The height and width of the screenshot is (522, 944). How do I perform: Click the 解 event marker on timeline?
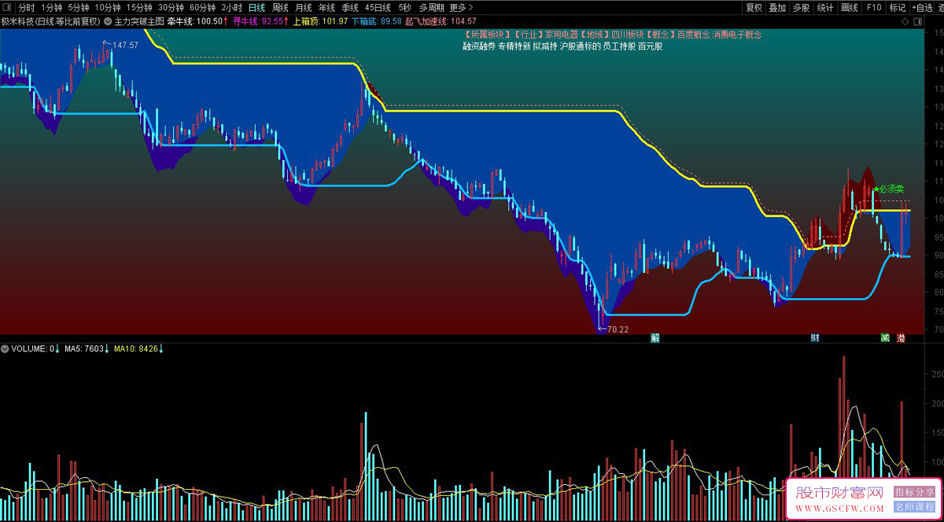[654, 338]
